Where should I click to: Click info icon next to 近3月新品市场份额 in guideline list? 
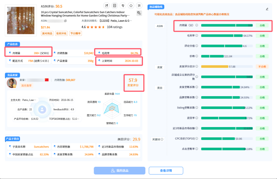click(x=197, y=128)
